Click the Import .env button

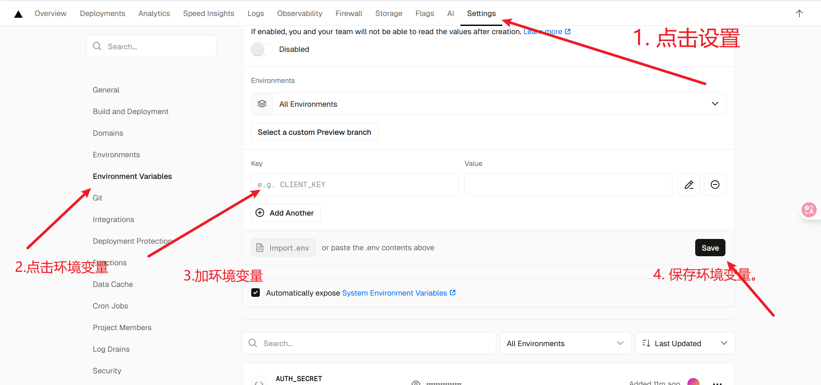[x=283, y=248]
